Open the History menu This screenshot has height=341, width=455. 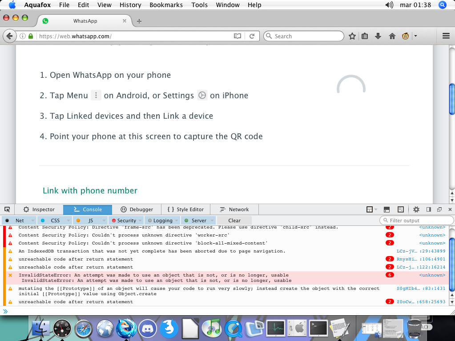point(130,5)
